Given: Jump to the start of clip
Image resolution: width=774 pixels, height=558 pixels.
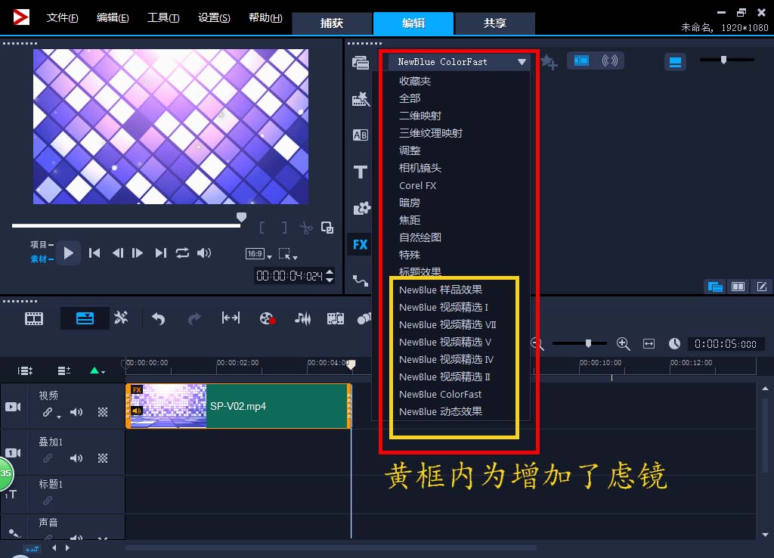Looking at the screenshot, I should tap(94, 253).
